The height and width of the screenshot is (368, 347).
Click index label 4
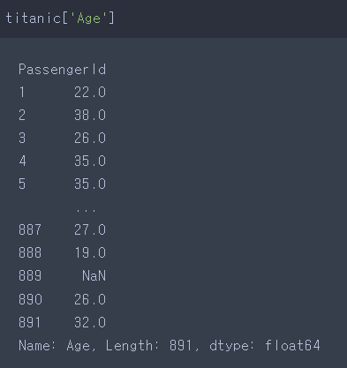(x=22, y=161)
